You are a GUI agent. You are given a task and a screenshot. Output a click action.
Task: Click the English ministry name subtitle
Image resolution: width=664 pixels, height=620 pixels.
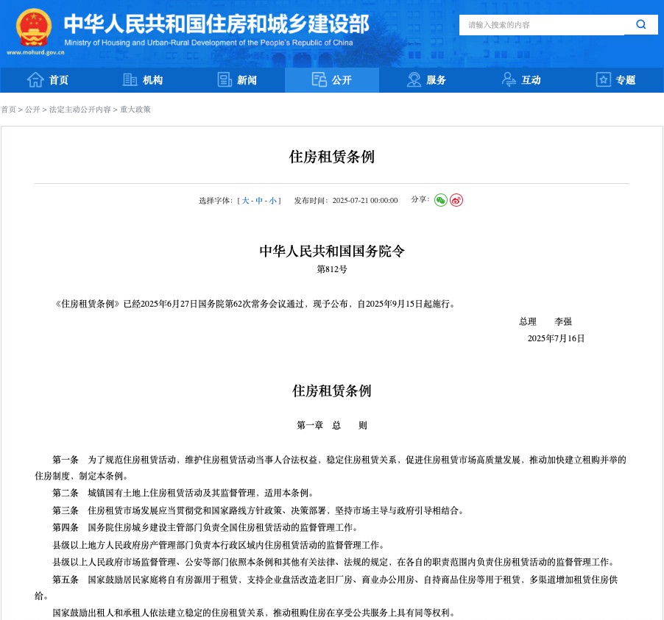[208, 43]
